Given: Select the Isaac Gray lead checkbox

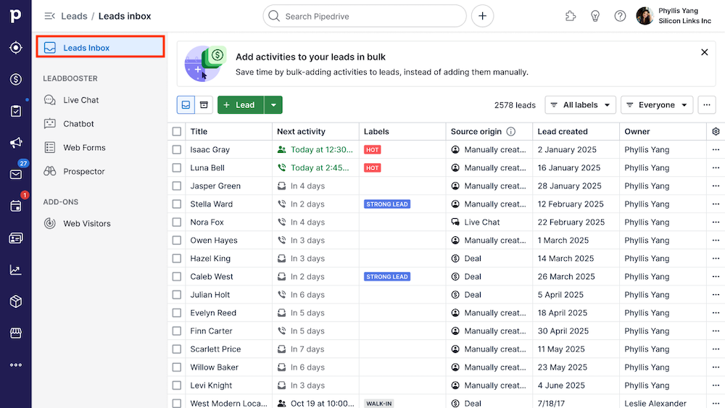Looking at the screenshot, I should coord(177,150).
